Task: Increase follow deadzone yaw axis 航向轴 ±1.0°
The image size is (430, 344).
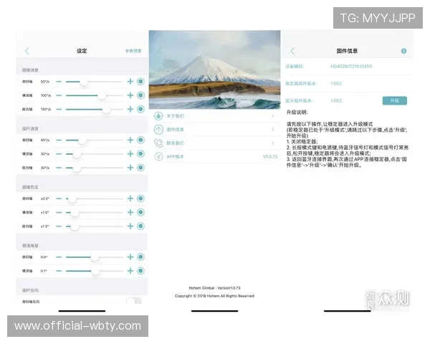Action: click(x=130, y=226)
